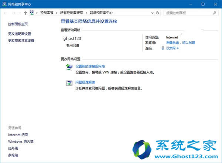
Task: Open 更改适配器设置 in the left pane
Action: (20, 34)
